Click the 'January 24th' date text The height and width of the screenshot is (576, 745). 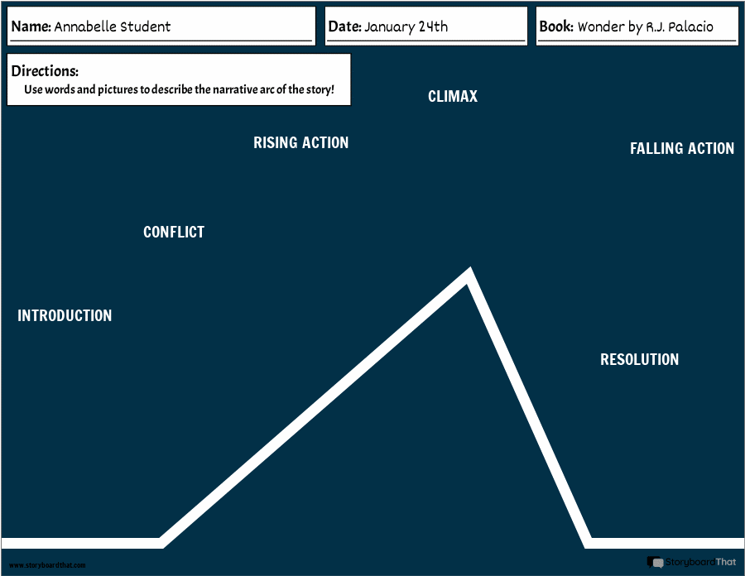click(406, 26)
